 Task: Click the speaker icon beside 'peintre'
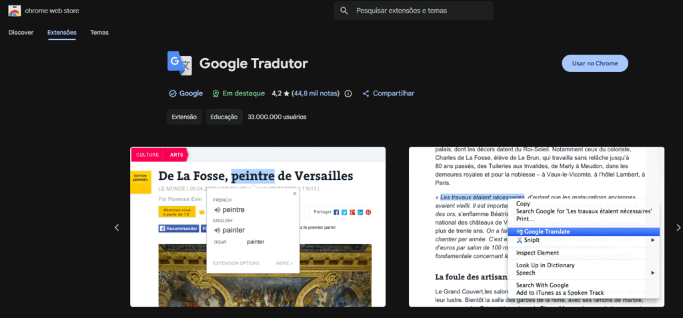[217, 210]
